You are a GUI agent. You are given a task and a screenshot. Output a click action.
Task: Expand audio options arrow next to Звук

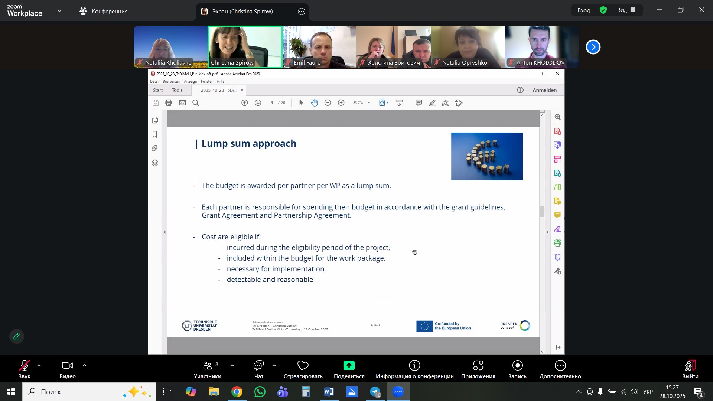pyautogui.click(x=39, y=366)
